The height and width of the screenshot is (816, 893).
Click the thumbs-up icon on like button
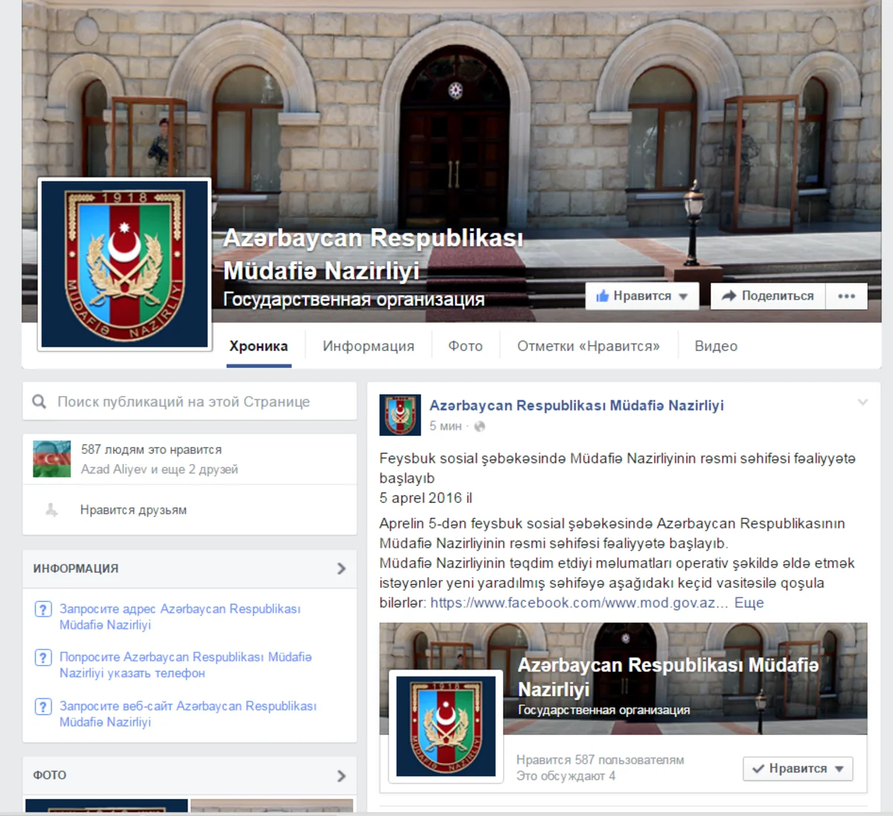[602, 296]
